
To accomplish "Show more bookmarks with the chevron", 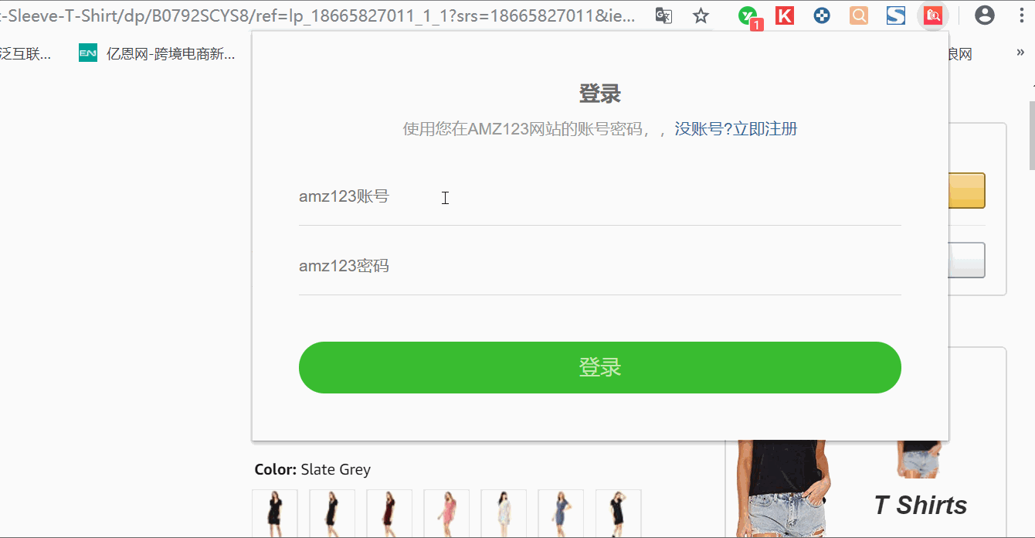I will [x=1020, y=53].
